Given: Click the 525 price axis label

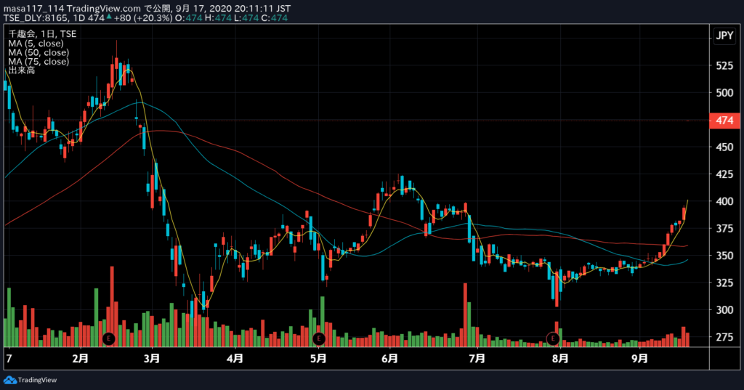Looking at the screenshot, I should point(724,66).
